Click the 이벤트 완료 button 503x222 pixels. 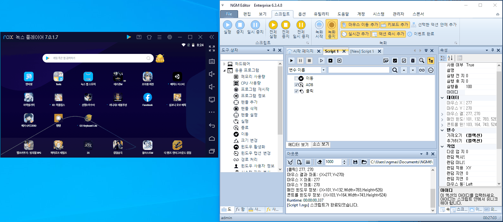421,34
